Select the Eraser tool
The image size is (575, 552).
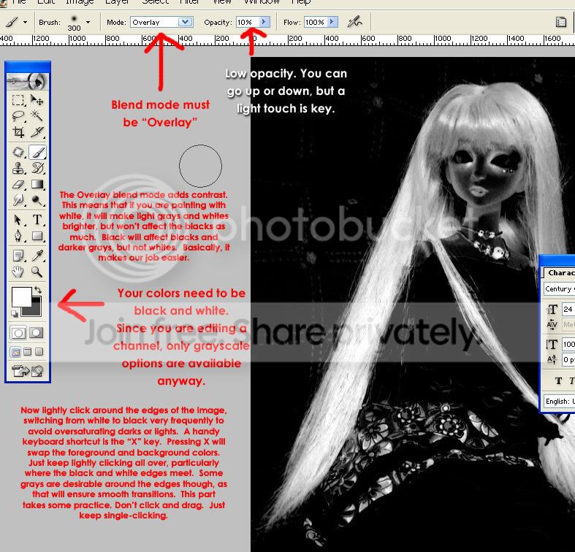(x=18, y=184)
